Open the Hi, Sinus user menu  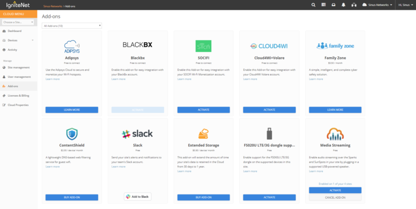(x=405, y=5)
